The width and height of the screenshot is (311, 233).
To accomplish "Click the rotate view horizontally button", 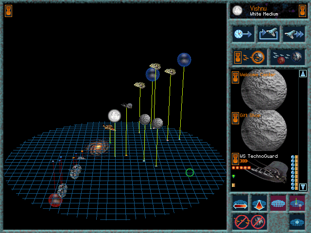I will (240, 203).
